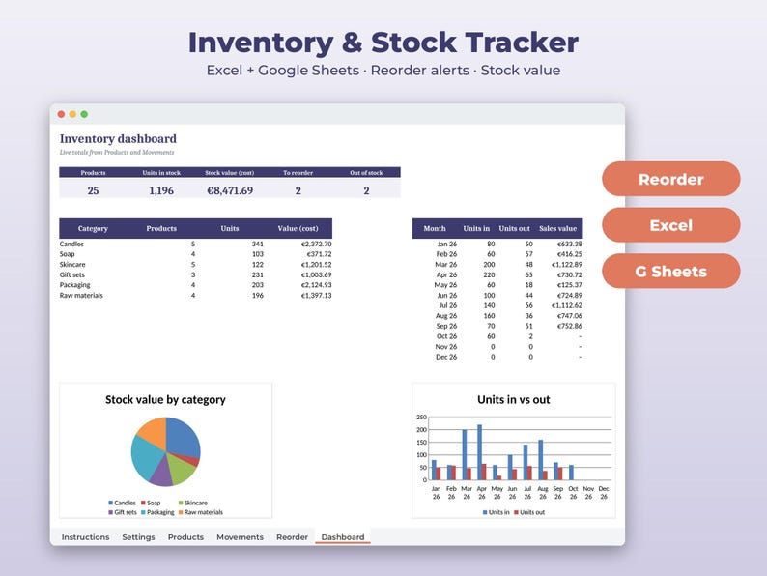Select the Units in stock value 1,196
Viewport: 767px width, 576px height.
(161, 190)
